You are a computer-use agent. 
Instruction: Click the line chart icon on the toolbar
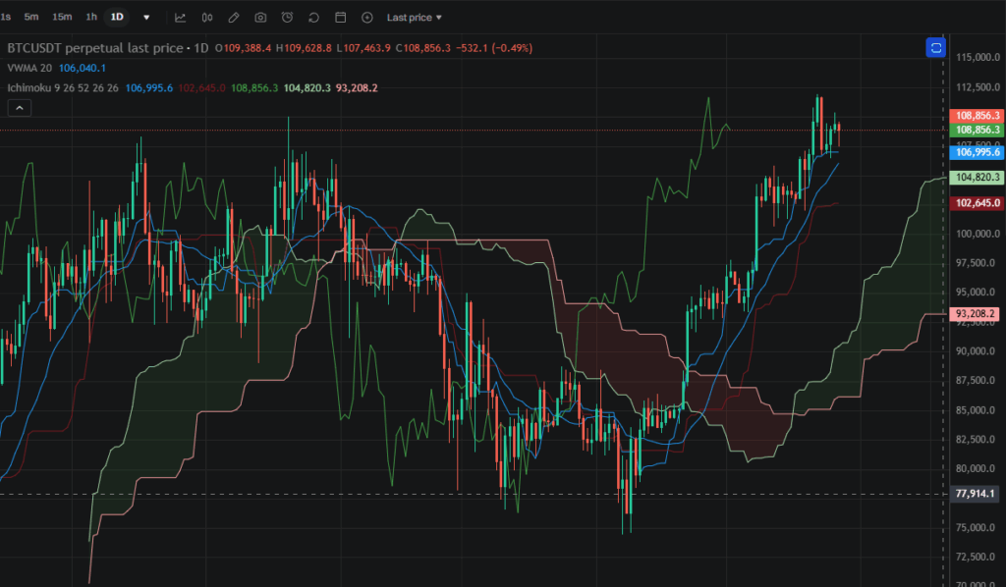point(181,17)
